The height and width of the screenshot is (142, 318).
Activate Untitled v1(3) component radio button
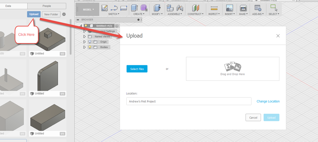(117, 26)
